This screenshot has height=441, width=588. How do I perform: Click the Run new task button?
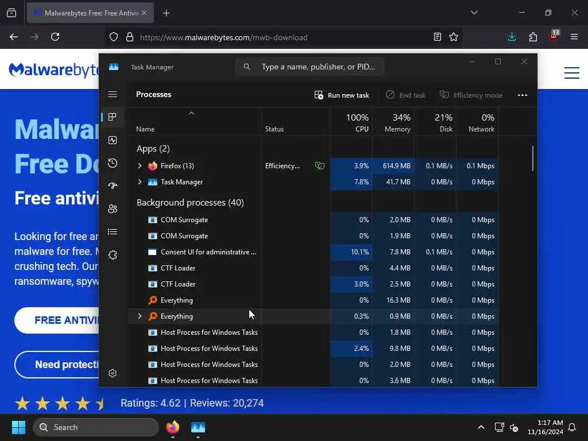[342, 95]
